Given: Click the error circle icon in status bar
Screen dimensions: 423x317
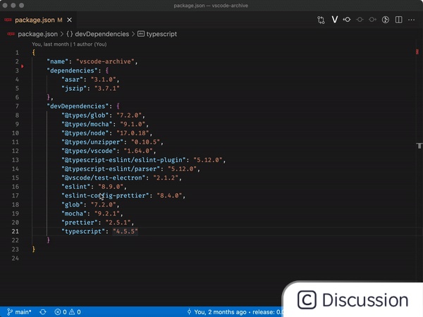Looking at the screenshot, I should (x=58, y=312).
